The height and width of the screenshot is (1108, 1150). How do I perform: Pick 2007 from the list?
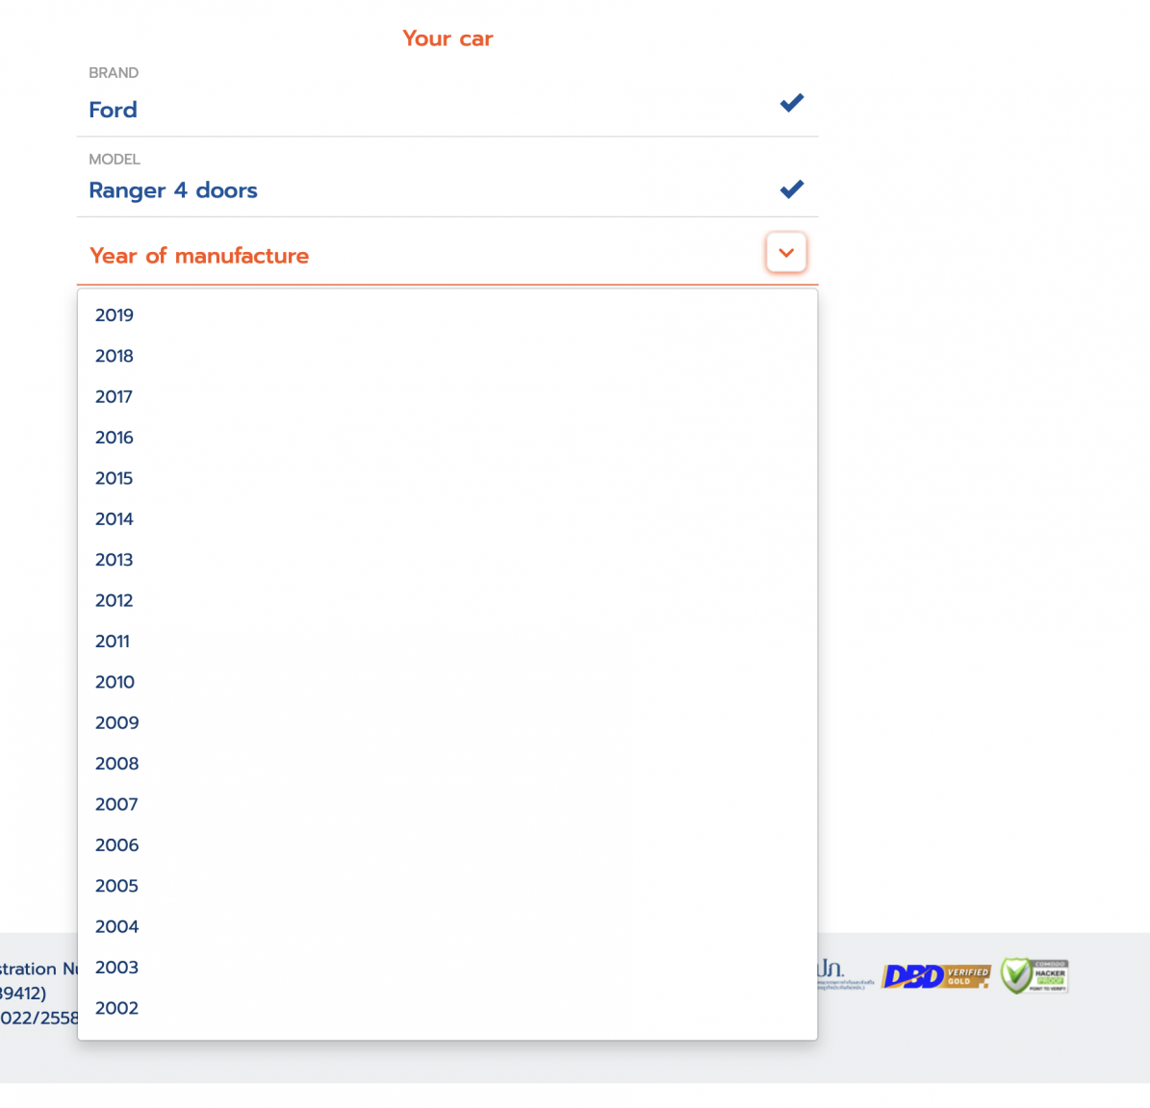tap(447, 805)
